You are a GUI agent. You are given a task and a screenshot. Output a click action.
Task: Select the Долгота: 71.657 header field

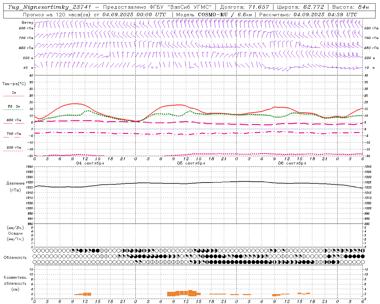tap(245, 7)
